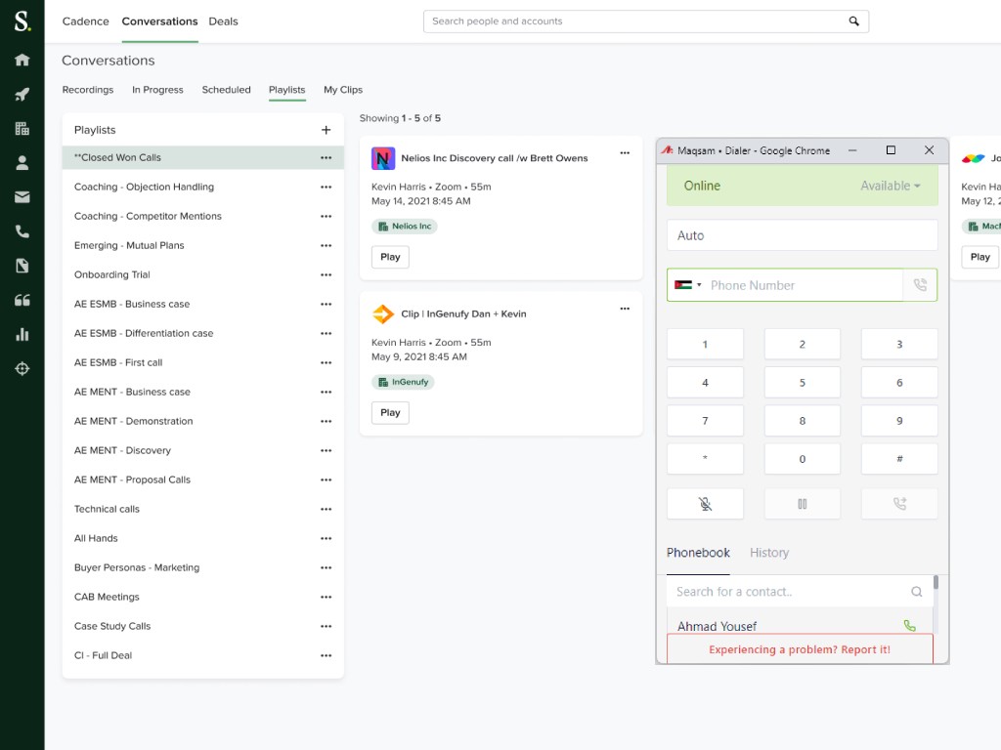1001x750 pixels.
Task: Dial digit 5 on keypad
Action: tap(802, 383)
